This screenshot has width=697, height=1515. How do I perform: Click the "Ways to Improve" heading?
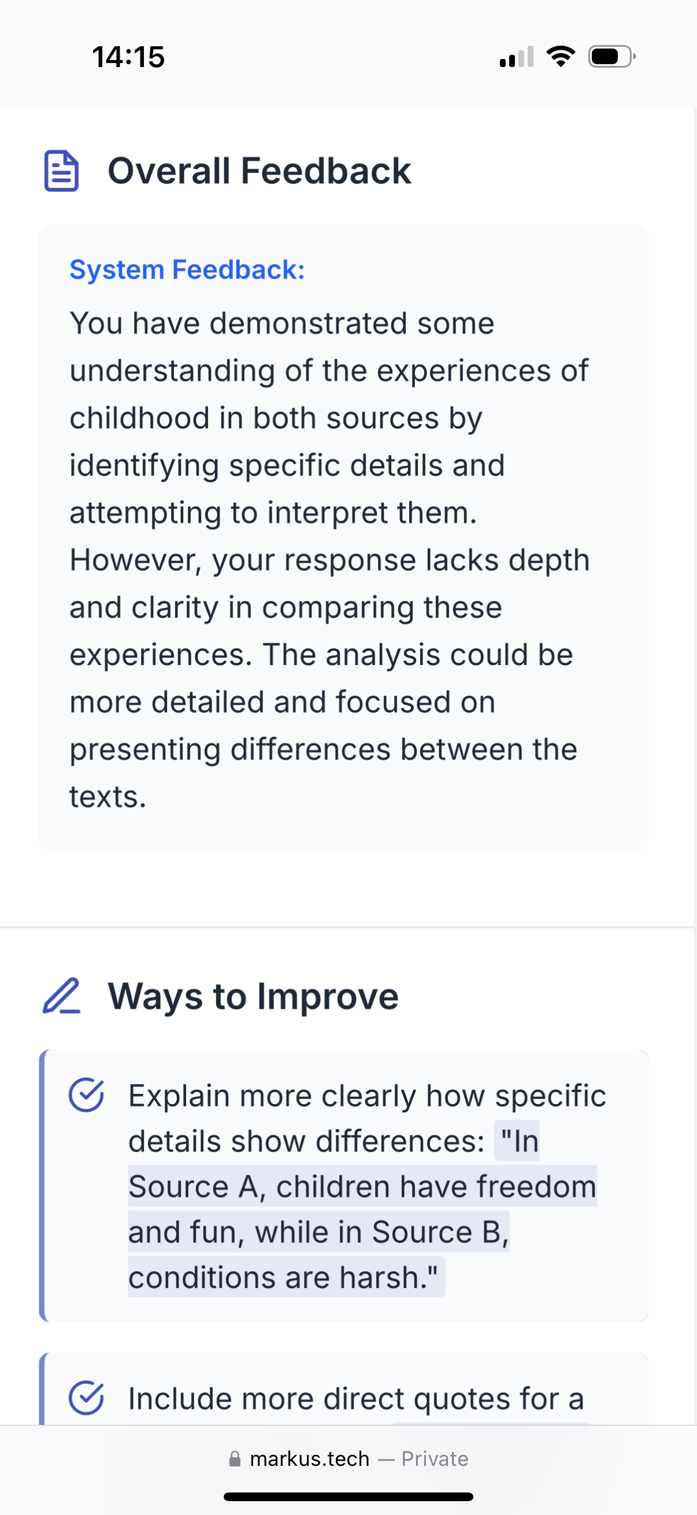(x=253, y=996)
